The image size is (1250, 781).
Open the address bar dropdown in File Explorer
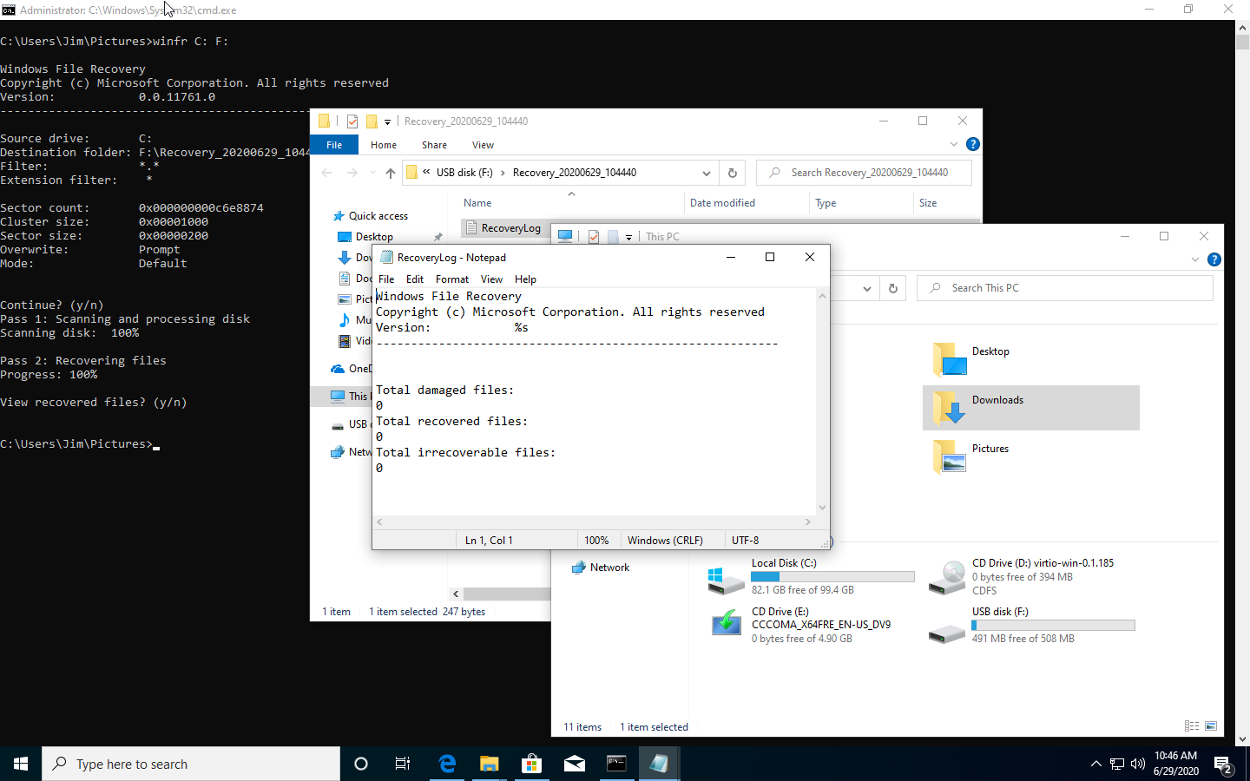[706, 173]
